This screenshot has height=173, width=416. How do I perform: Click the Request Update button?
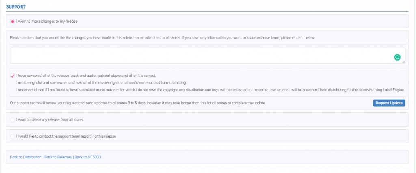(389, 103)
